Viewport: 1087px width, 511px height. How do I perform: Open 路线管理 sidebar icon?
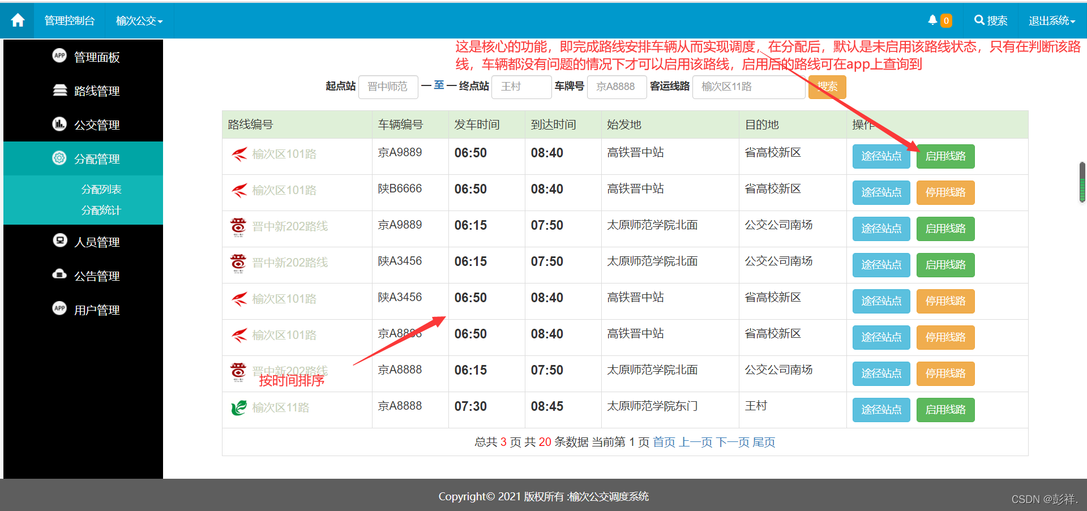click(59, 90)
